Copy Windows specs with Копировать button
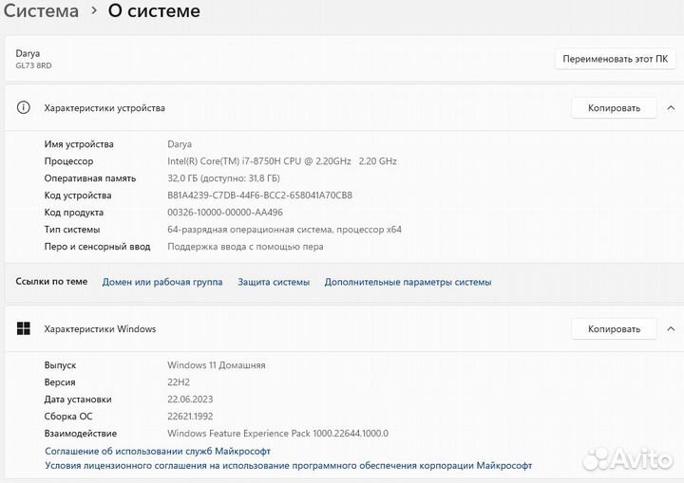The width and height of the screenshot is (684, 483). coord(614,329)
